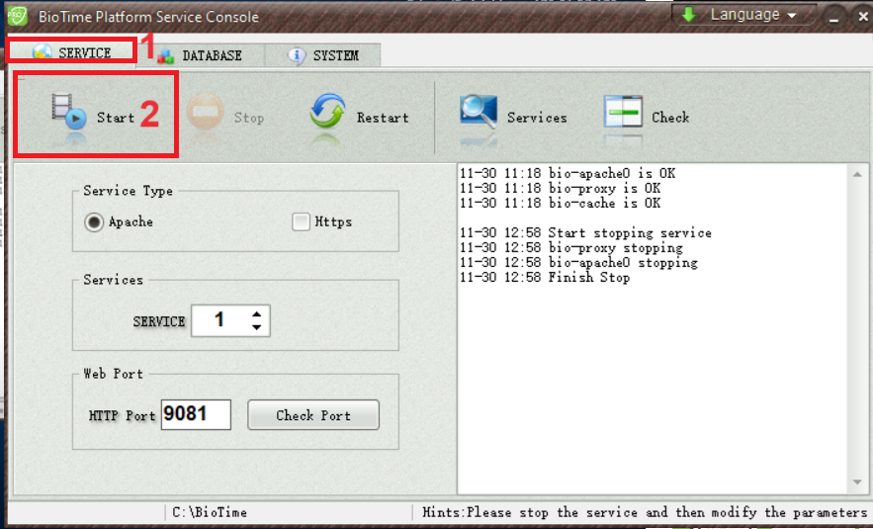Click the green download arrow beside Language

(687, 15)
